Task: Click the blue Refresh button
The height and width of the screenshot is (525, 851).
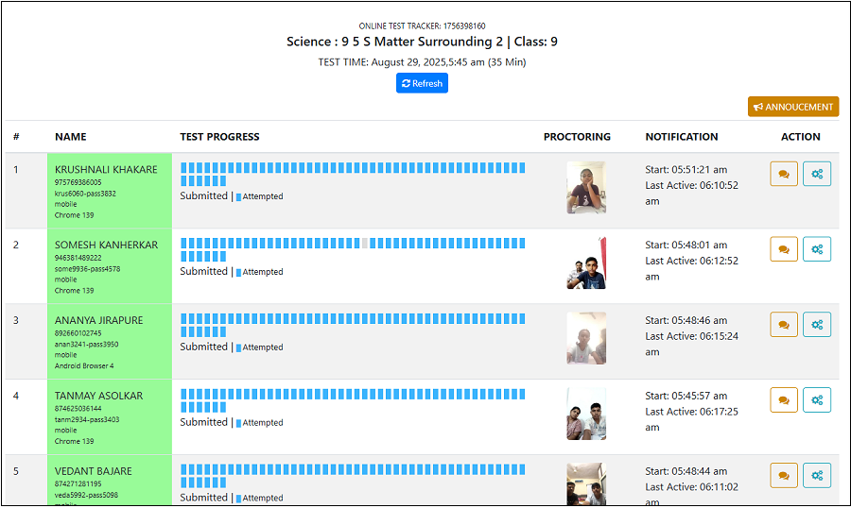Action: [x=422, y=83]
